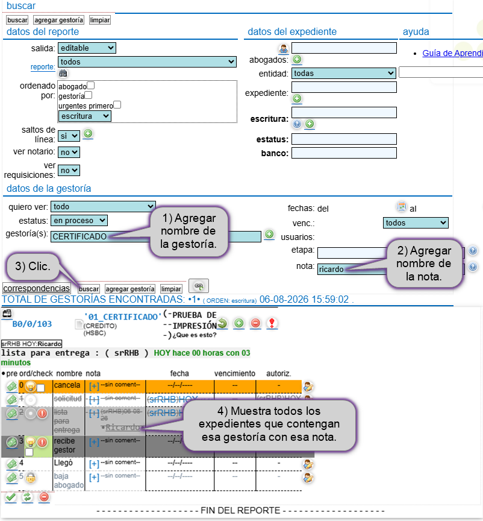Click green checkmark icon at report bottom
The width and height of the screenshot is (483, 521).
point(11,497)
